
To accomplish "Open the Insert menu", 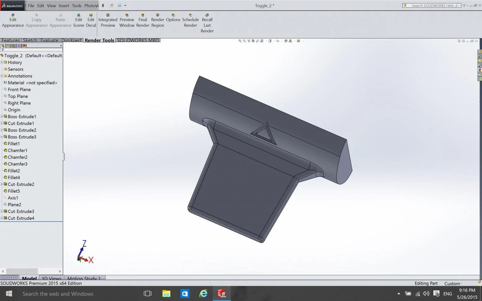I will pos(64,6).
